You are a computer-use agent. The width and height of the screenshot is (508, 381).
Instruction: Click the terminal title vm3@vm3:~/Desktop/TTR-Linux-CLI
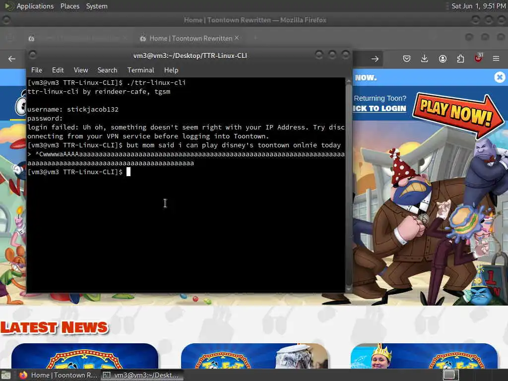(x=190, y=56)
